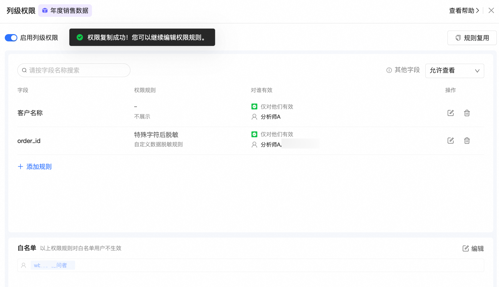The width and height of the screenshot is (499, 287).
Task: Click the dropdown arrow of 允许查看
Action: click(x=477, y=71)
